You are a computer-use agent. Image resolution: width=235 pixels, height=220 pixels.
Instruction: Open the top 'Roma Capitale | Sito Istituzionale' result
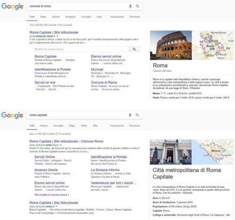point(54,32)
